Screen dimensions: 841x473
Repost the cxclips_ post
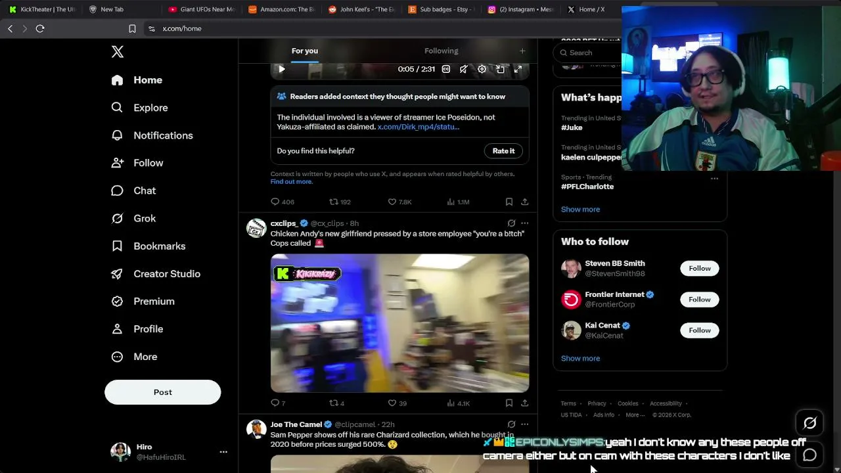coord(334,403)
